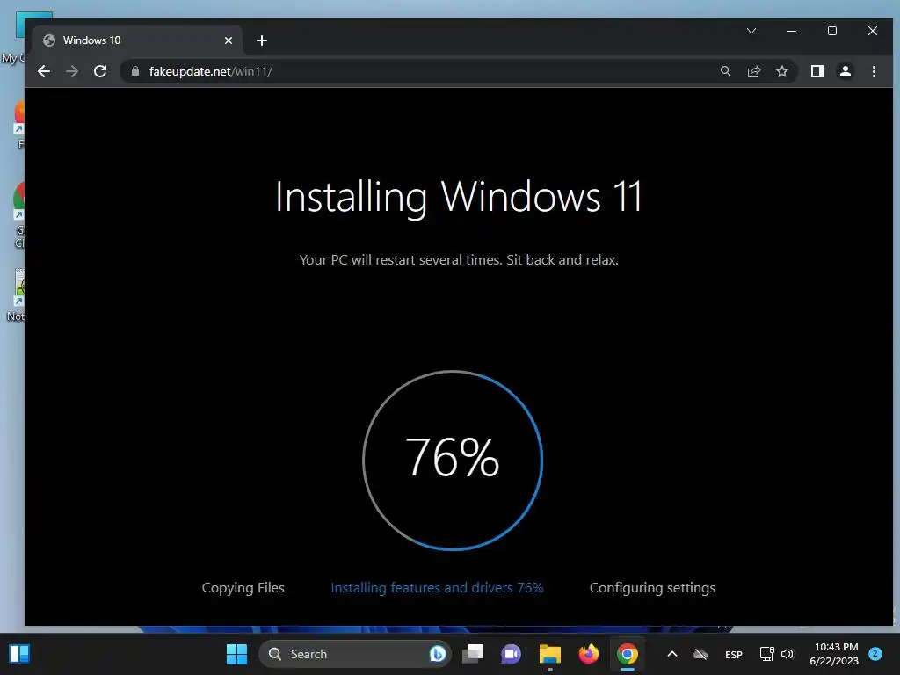Switch input language via ESP indicator

(734, 654)
